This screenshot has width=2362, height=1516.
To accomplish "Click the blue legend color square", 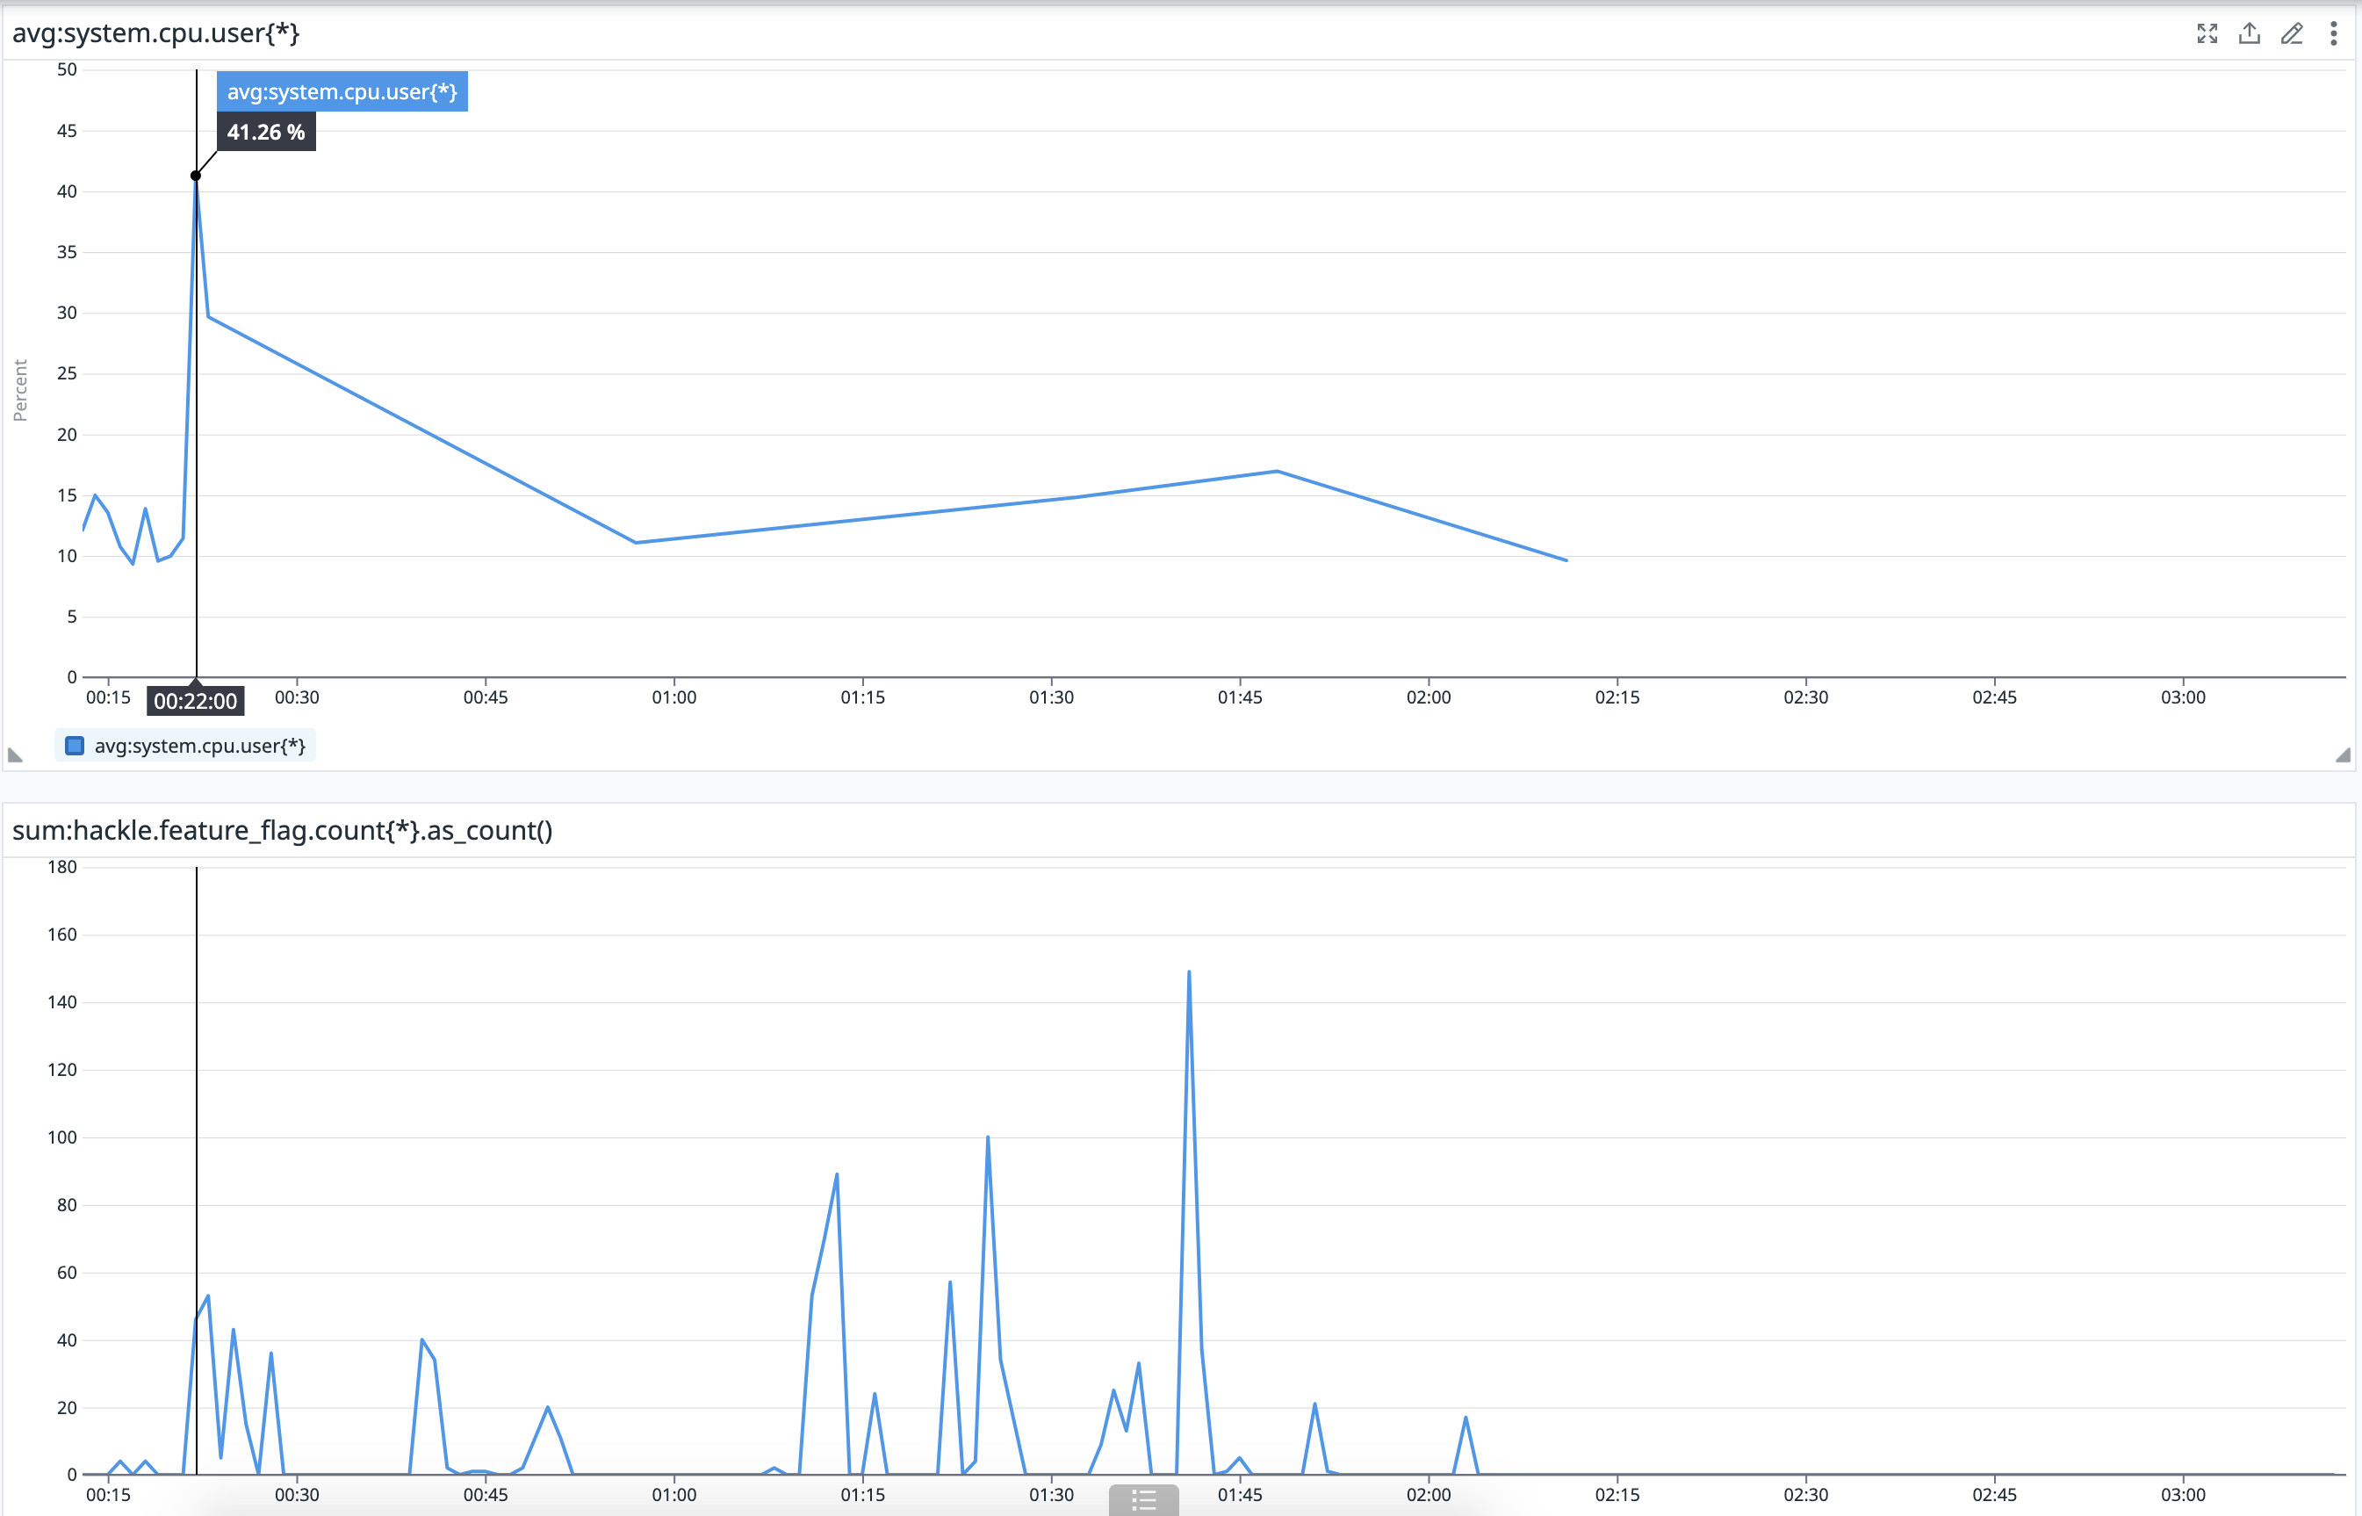I will point(75,745).
